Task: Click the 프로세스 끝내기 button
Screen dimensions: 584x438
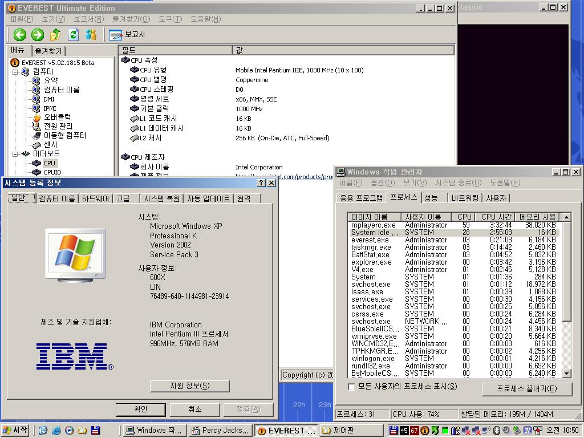Action: click(x=526, y=389)
